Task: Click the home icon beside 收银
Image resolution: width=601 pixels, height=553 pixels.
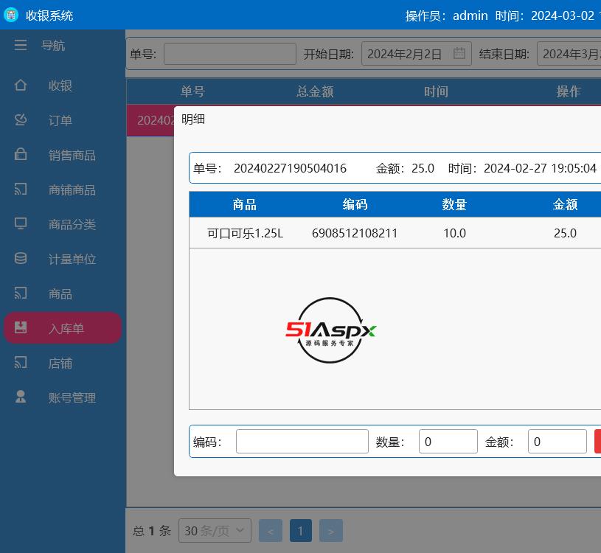Action: pos(21,86)
